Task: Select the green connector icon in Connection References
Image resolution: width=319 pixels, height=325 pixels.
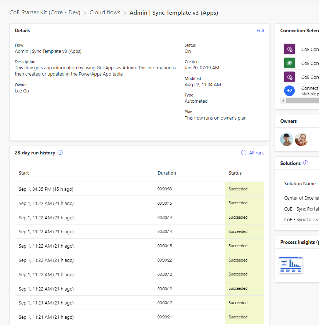Action: tap(289, 63)
